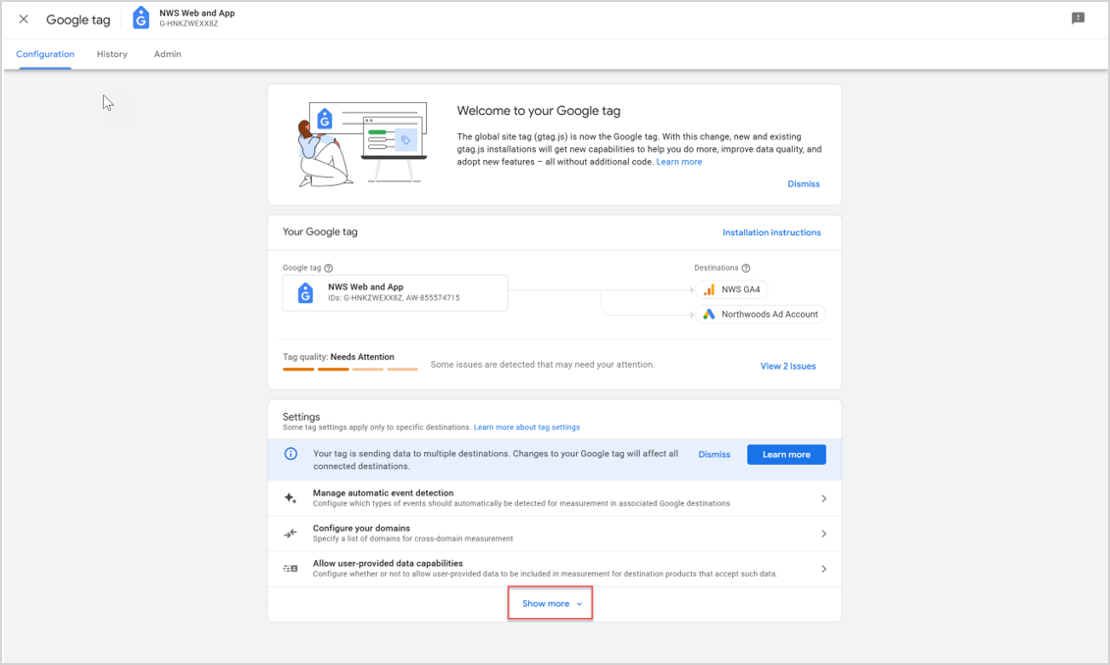Screen dimensions: 1110x665
Task: Select the NWS Web and App tag box
Action: [395, 293]
